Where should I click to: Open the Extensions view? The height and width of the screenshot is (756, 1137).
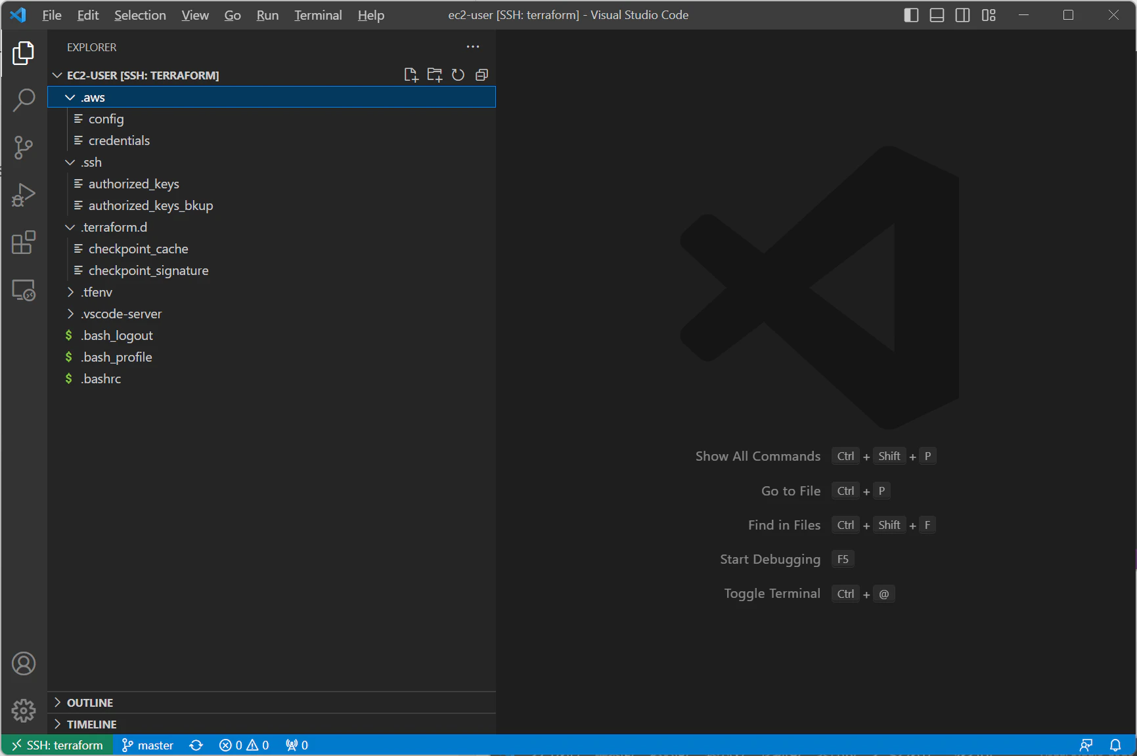24,242
